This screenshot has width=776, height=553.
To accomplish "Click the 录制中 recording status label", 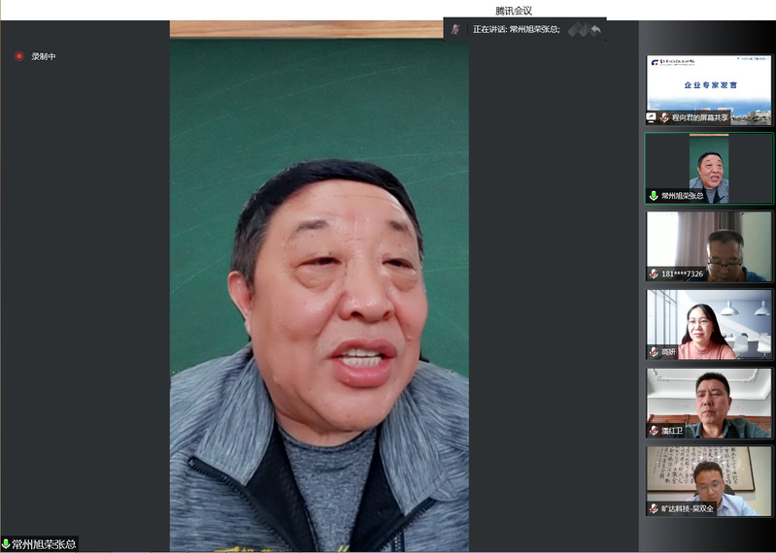I will pyautogui.click(x=44, y=56).
